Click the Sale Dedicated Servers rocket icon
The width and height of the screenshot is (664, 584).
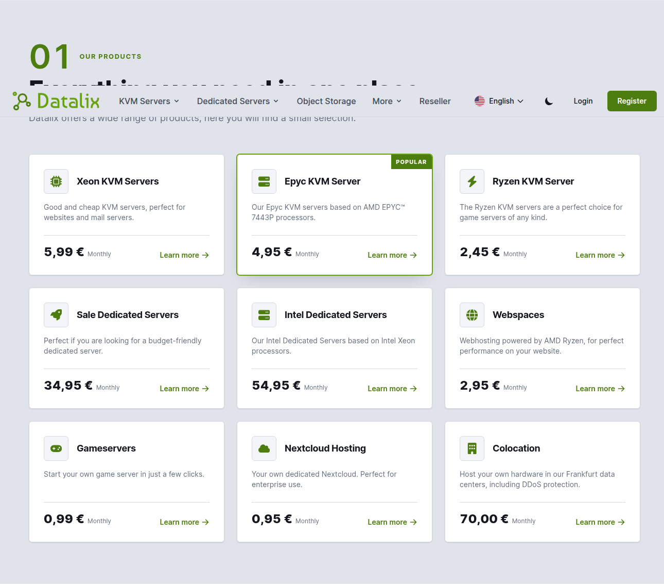[x=56, y=315]
